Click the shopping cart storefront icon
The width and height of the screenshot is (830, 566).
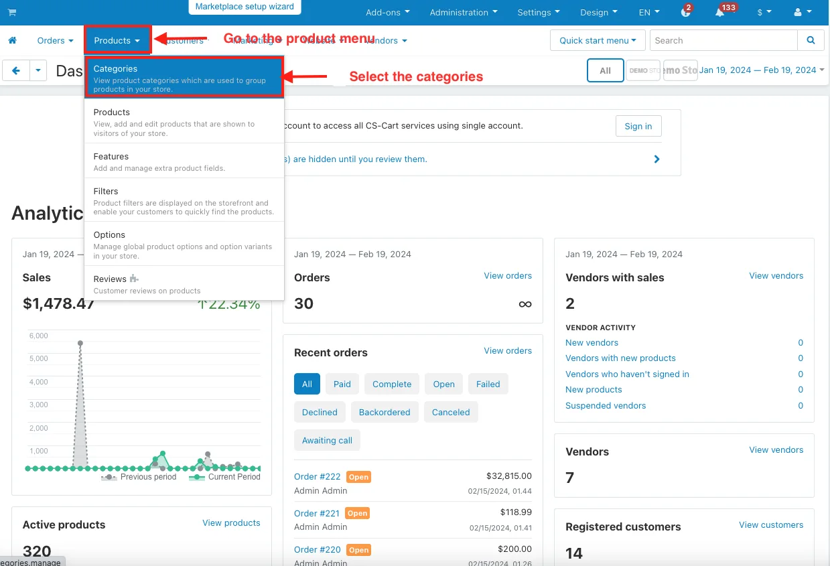tap(12, 12)
